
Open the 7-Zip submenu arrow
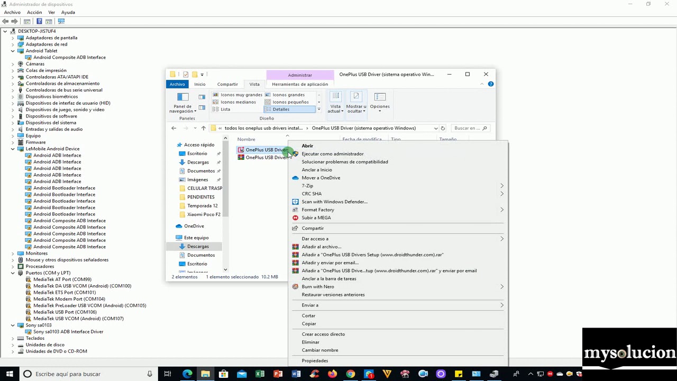(x=501, y=186)
